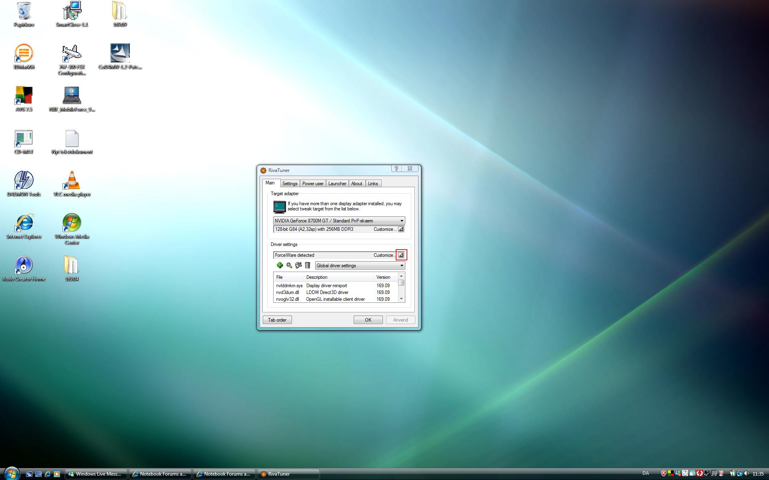
Task: Click Internet Explorer quick-launch icon
Action: (x=48, y=474)
